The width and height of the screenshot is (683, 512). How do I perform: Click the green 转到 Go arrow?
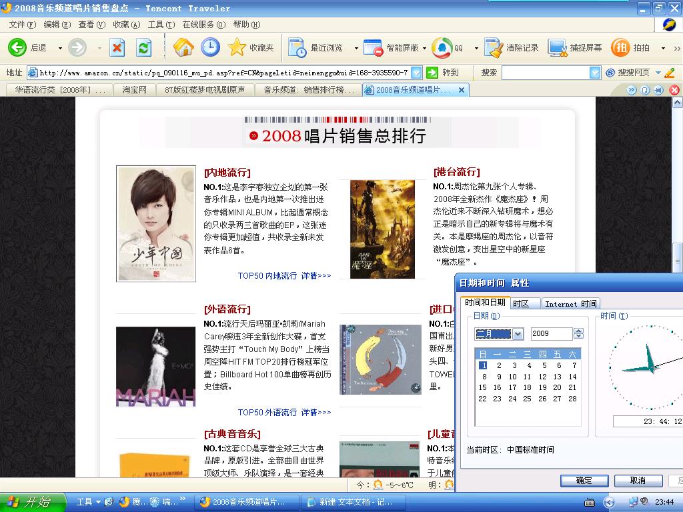click(432, 72)
